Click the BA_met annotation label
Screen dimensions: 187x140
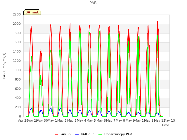coord(32,12)
